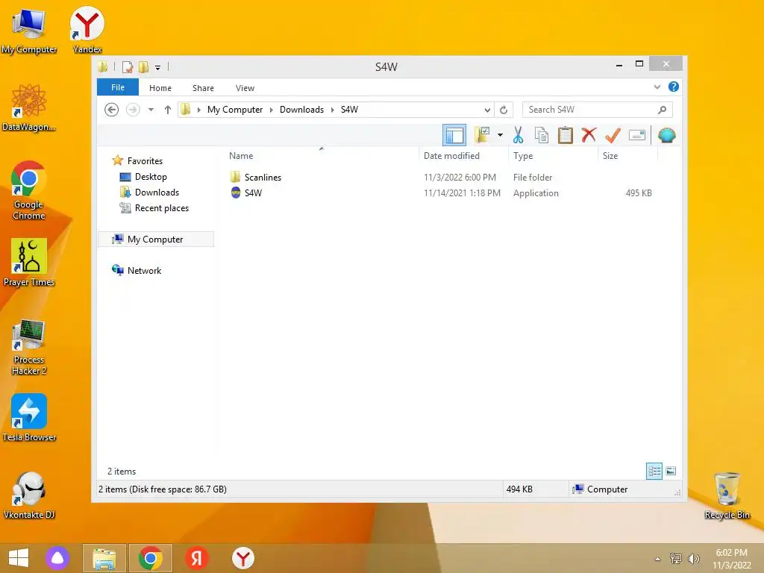
Task: Click the Rename toolbar icon
Action: [637, 135]
